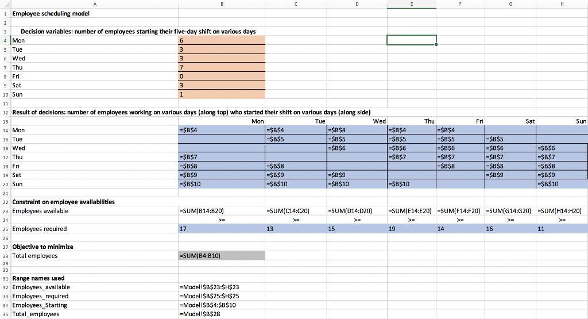Click the =SUM(B4:B10) total employees cell
Viewport: 588px width, 319px height.
click(222, 256)
